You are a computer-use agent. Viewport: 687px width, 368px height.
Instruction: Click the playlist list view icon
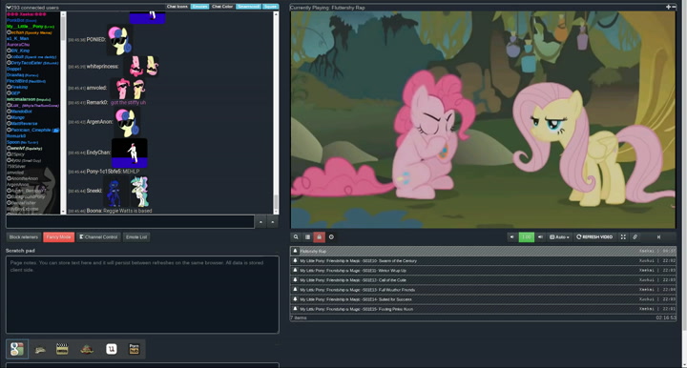coord(307,236)
